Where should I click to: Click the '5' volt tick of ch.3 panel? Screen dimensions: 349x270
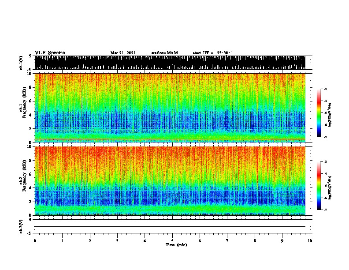point(30,220)
